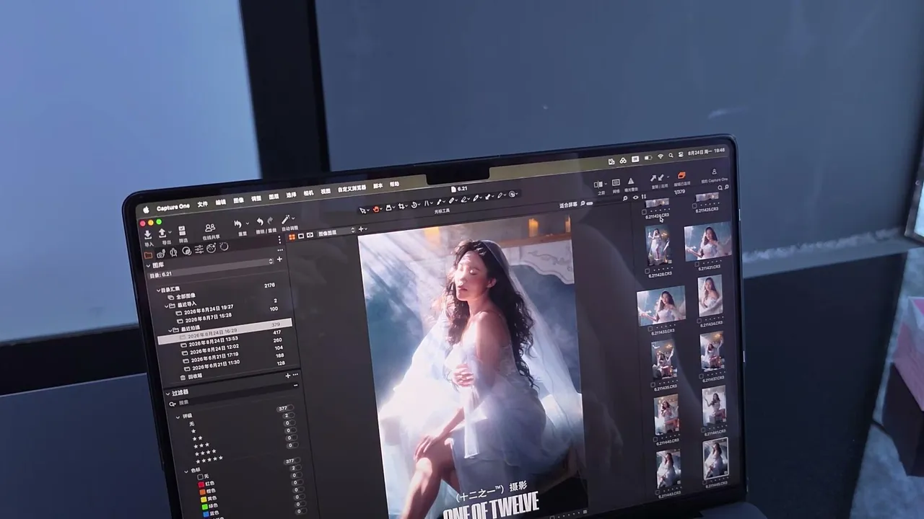Open the 帮助 (Help) menu
Viewport: 924px width, 519px height.
[394, 184]
